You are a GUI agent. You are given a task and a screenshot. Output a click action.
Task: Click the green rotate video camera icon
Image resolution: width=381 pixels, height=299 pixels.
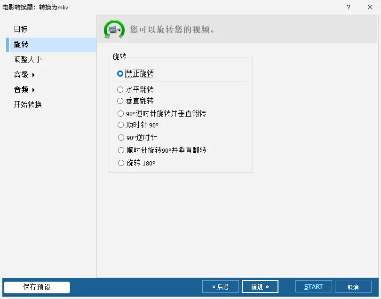click(114, 30)
